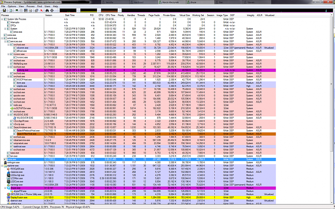Click the Refresh Now toolbar icon

tap(11, 10)
